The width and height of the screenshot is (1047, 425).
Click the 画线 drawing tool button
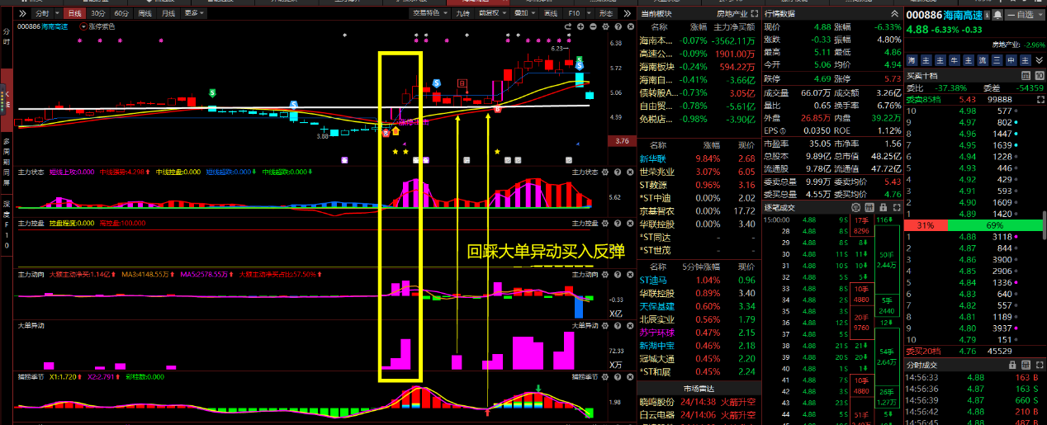pyautogui.click(x=551, y=14)
